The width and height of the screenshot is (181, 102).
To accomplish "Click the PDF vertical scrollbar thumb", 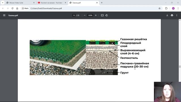I will 180,67.
